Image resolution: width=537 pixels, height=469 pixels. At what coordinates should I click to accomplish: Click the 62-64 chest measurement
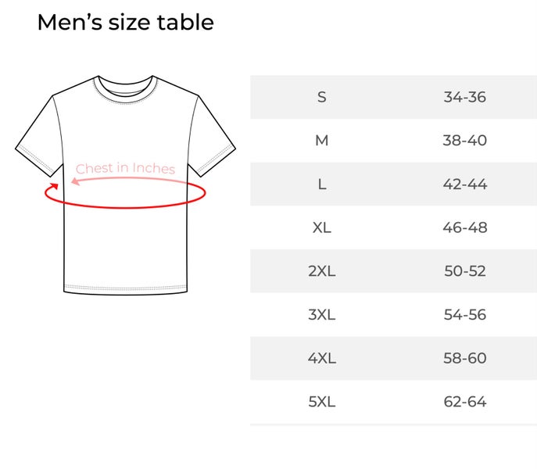pyautogui.click(x=465, y=402)
